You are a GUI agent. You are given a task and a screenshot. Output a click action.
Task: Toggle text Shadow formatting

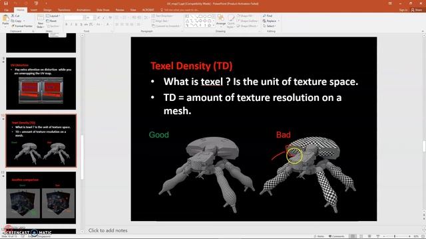pyautogui.click(x=81, y=25)
